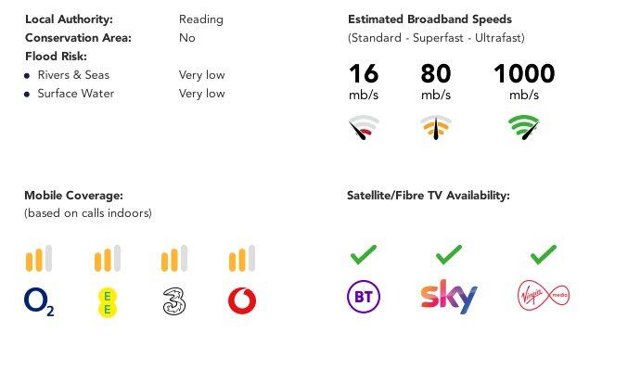Click the O2 network logo
This screenshot has width=628, height=383.
pyautogui.click(x=39, y=301)
